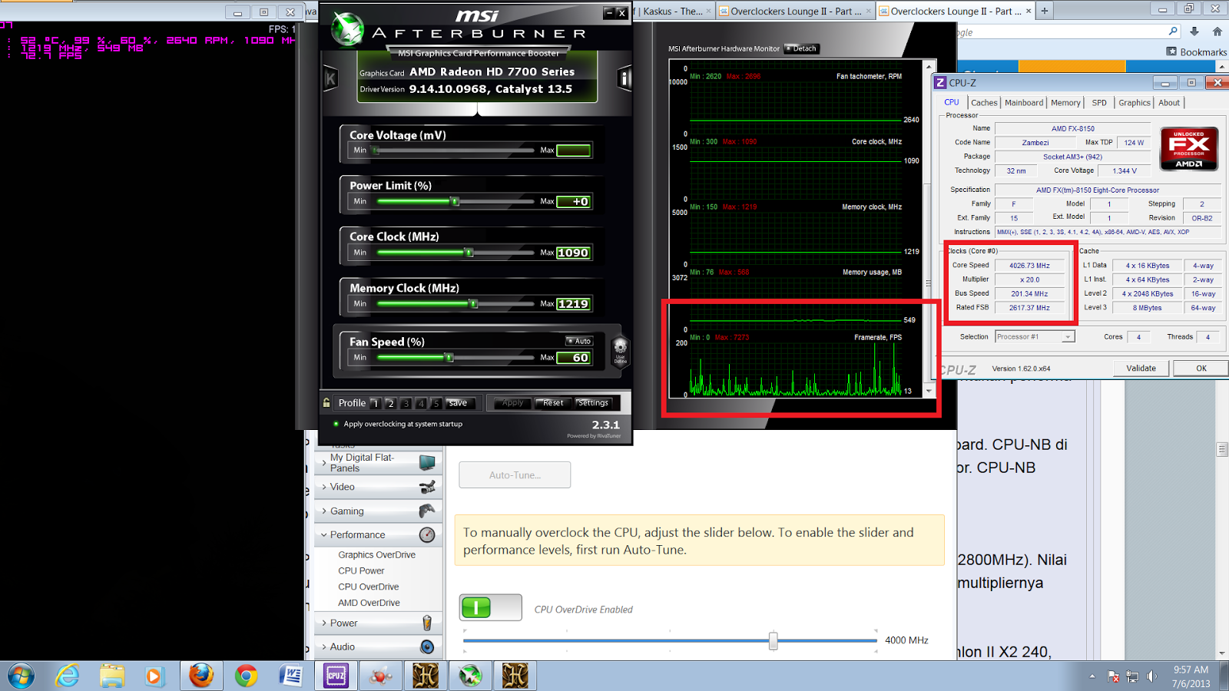The width and height of the screenshot is (1229, 691).
Task: Click the Afterburner profile save button
Action: click(459, 402)
